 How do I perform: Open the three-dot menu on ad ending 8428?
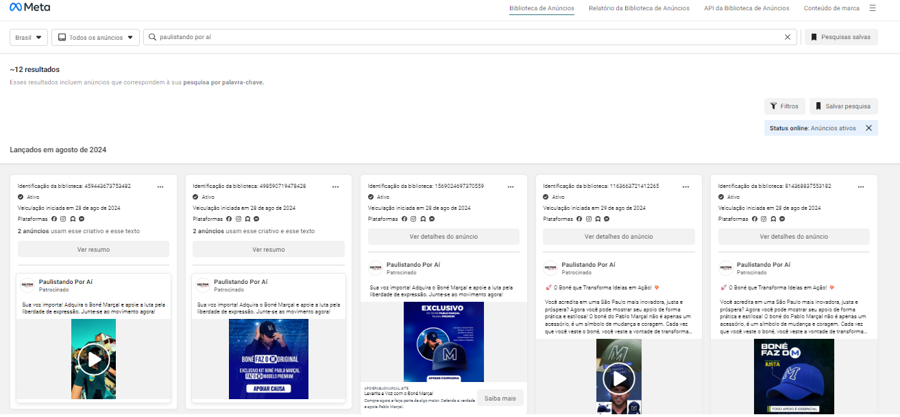(336, 187)
